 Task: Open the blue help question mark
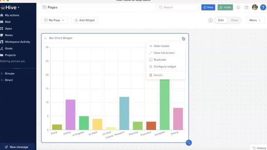[263, 7]
